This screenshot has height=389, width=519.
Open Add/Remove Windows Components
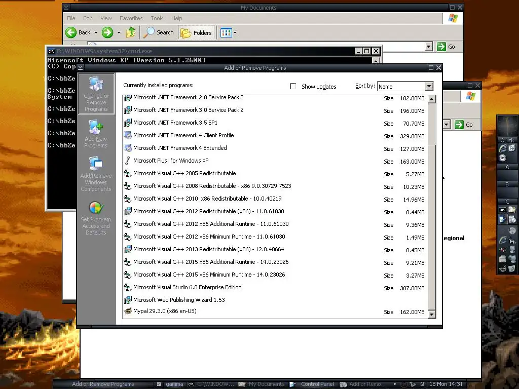point(96,174)
